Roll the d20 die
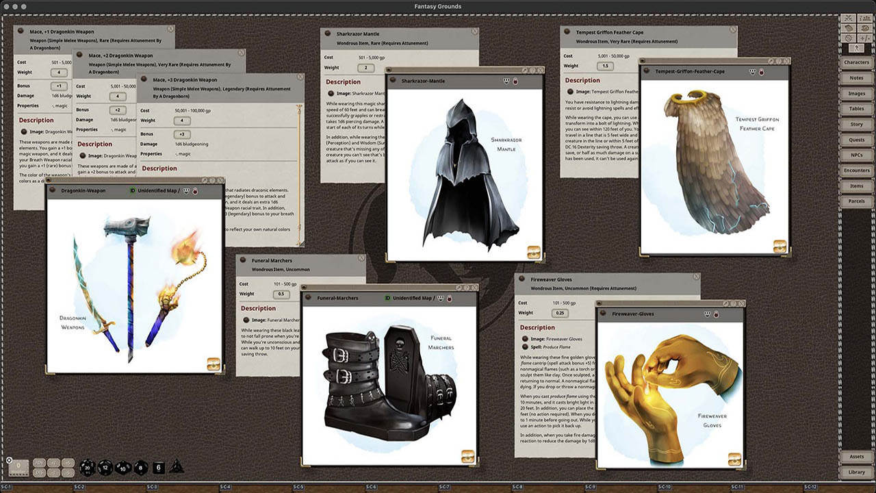Screen dimensions: 876x493 (x=88, y=468)
